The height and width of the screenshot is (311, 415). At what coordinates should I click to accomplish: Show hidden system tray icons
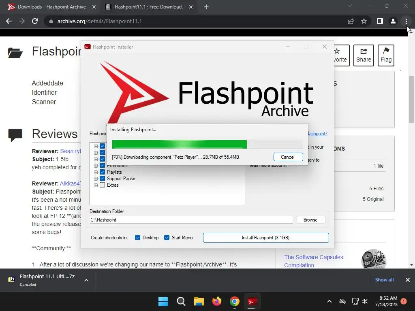(329, 301)
